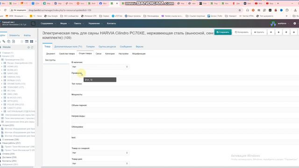The height and width of the screenshot is (168, 299).
Task: Switch to 'Файлы' tree tab
Action: (x=27, y=35)
